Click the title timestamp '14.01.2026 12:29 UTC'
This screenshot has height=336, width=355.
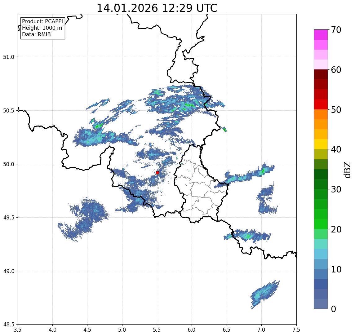(157, 8)
